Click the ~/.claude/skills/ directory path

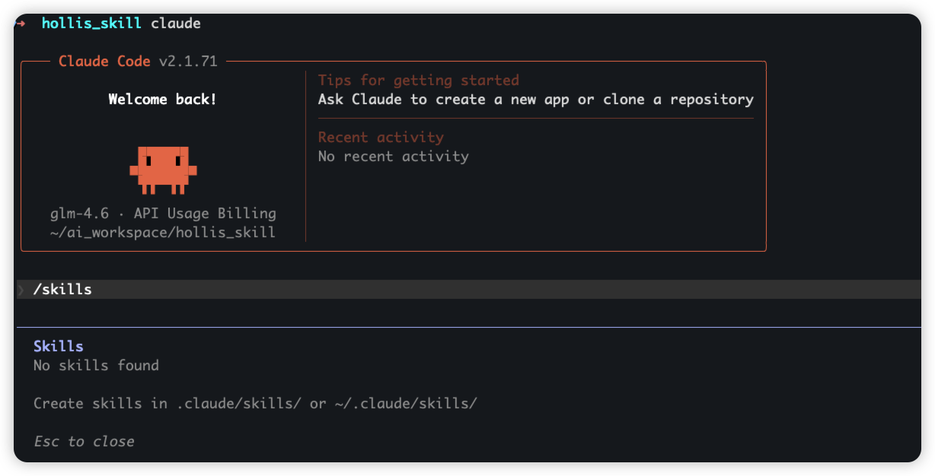point(406,404)
